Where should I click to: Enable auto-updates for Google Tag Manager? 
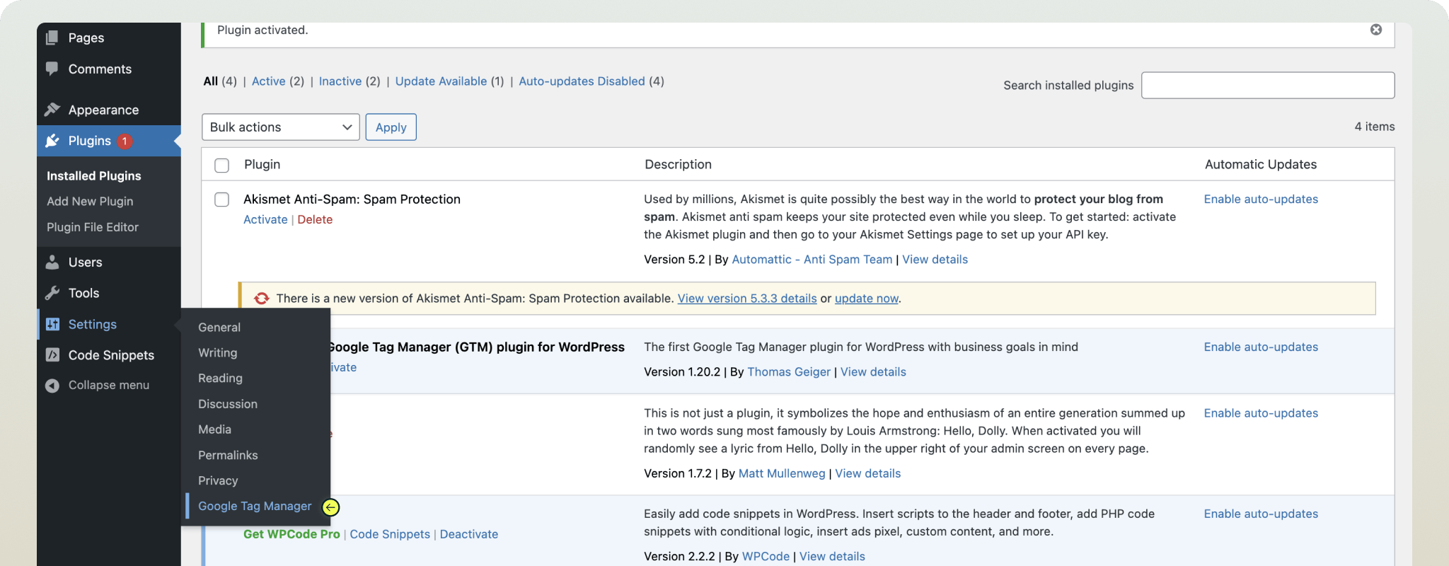point(1261,347)
